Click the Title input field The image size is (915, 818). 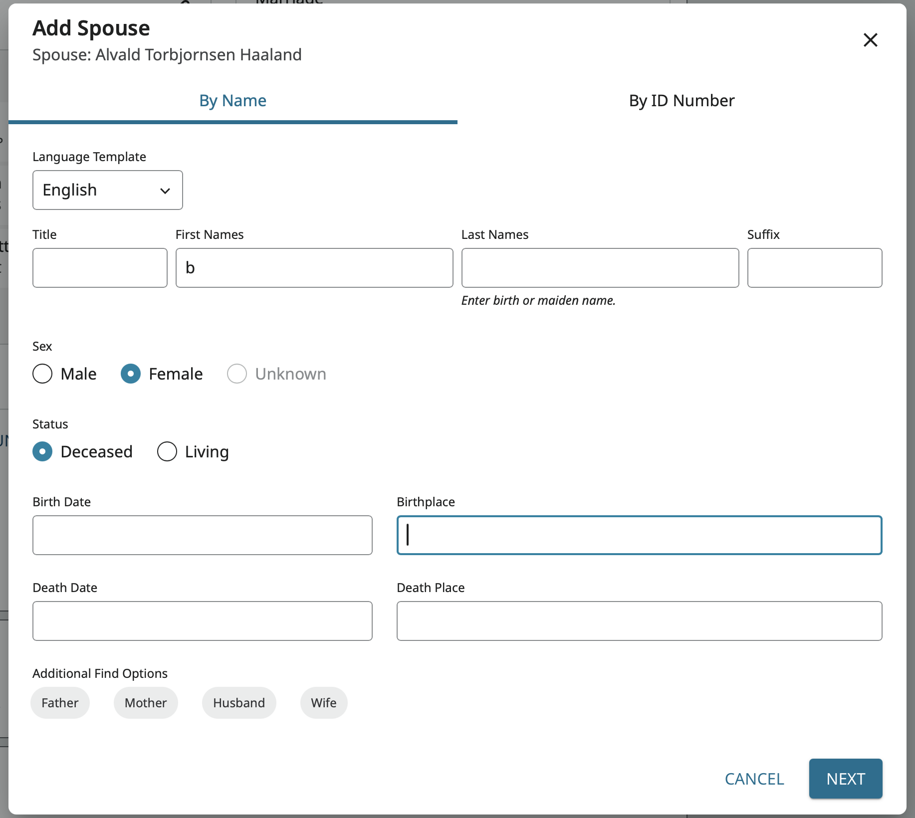[x=100, y=268]
